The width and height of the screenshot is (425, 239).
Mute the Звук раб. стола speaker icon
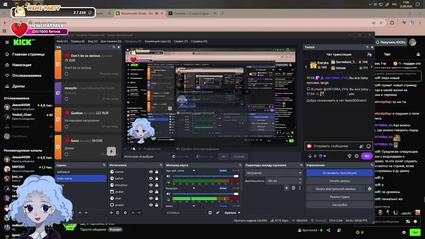click(168, 176)
